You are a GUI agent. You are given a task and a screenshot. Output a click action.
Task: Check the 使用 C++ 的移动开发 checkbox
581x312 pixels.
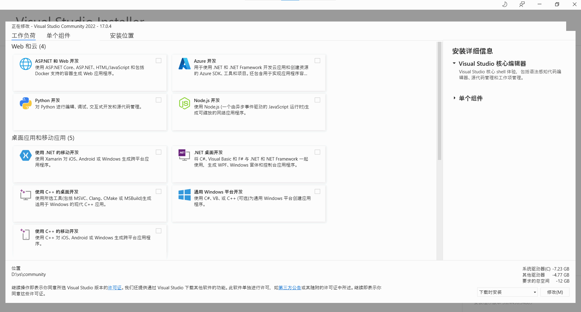pyautogui.click(x=159, y=231)
